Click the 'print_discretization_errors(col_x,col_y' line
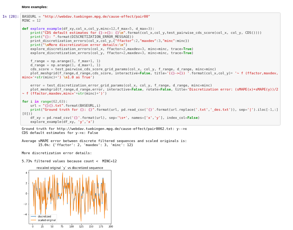 pyautogui.click(x=110, y=41)
